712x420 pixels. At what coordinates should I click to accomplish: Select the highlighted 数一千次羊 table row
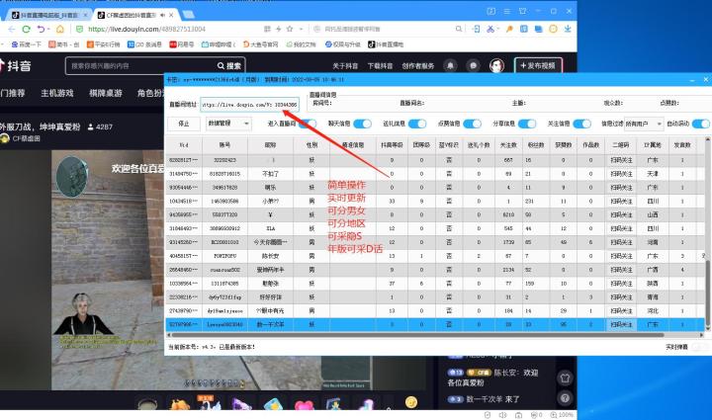tap(435, 325)
